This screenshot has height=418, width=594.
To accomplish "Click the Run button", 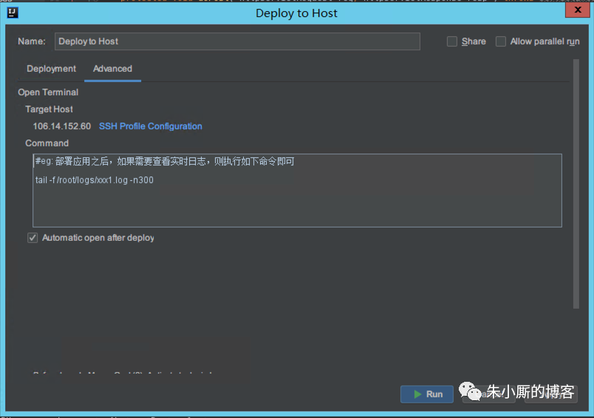I will pyautogui.click(x=426, y=394).
